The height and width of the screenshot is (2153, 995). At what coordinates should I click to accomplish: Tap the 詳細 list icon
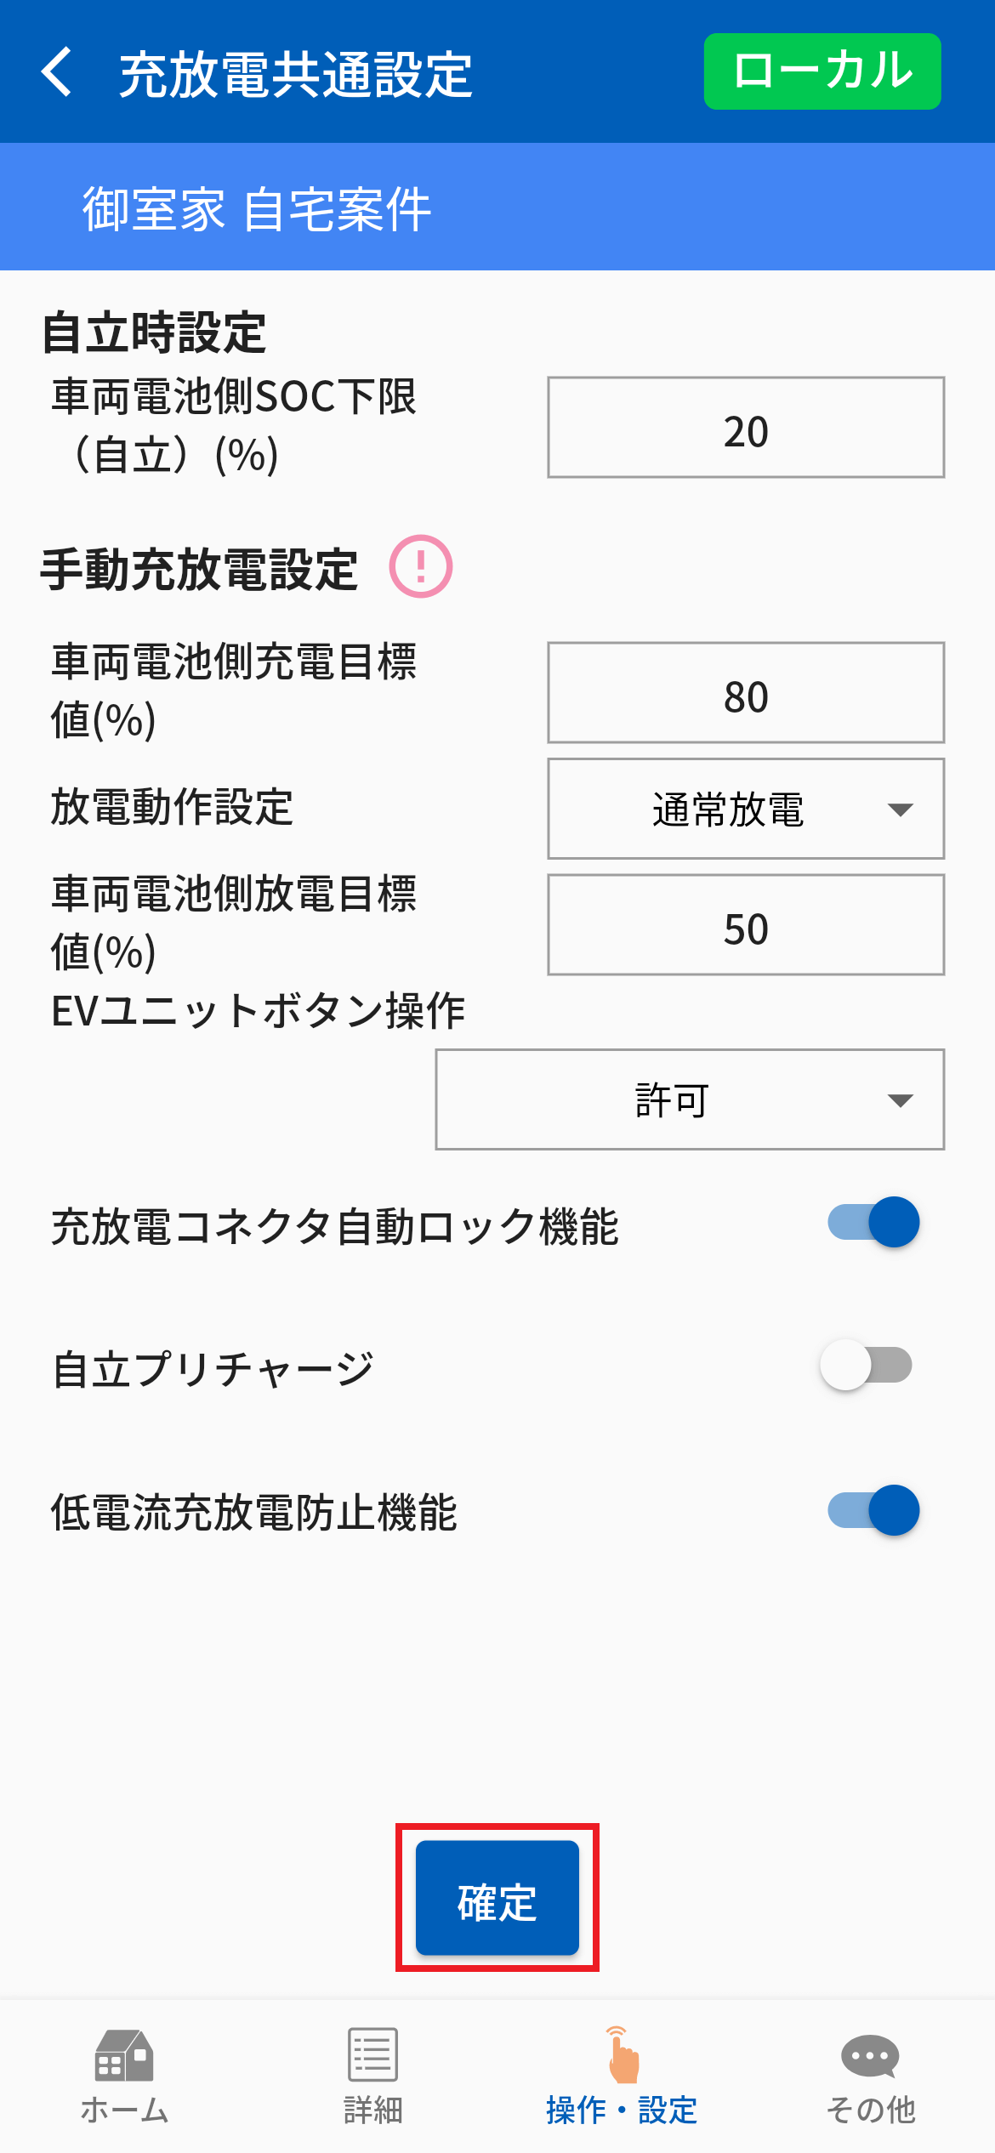click(x=372, y=2054)
